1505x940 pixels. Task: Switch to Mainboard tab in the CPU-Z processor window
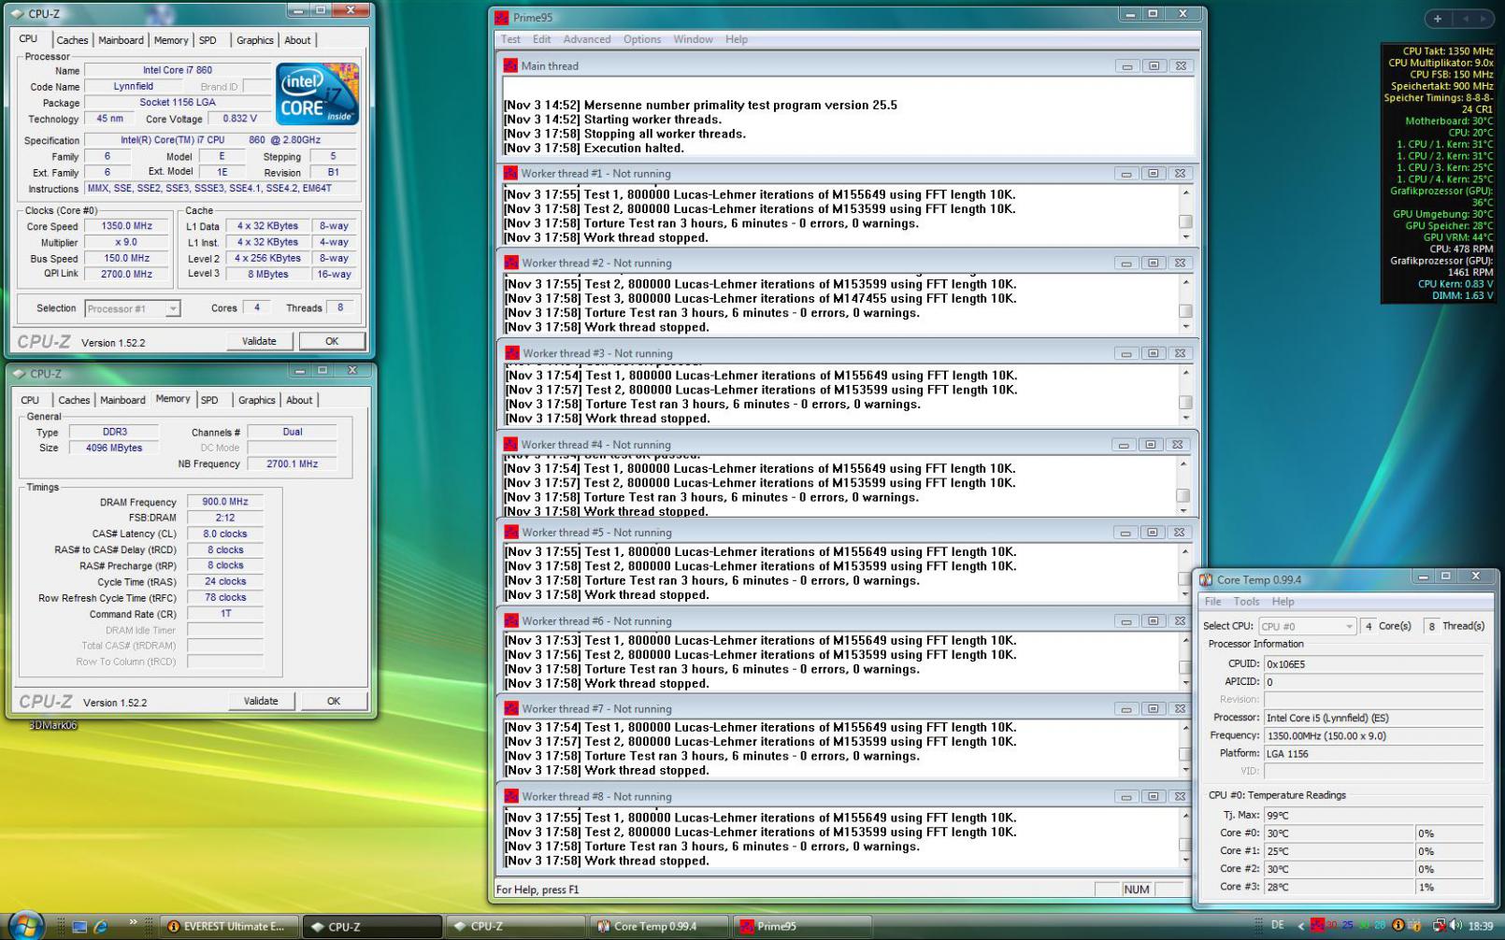[121, 40]
